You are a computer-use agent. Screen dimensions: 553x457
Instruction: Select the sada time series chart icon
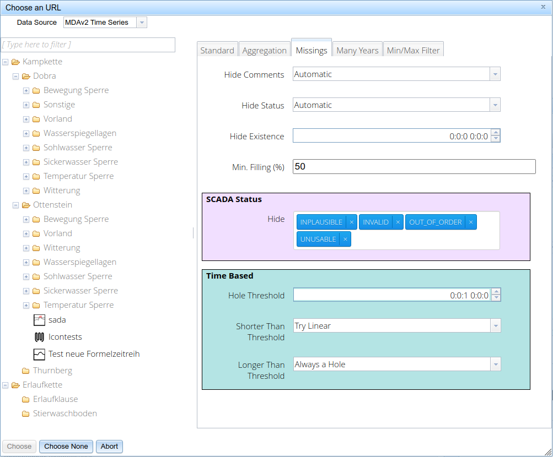click(39, 319)
